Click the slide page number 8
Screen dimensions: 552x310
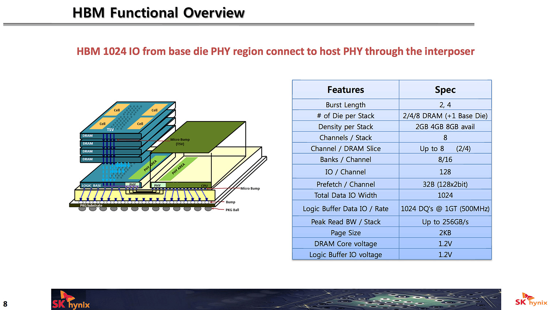pyautogui.click(x=5, y=304)
